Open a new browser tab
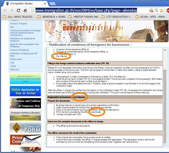169x153 pixels. (52, 4)
